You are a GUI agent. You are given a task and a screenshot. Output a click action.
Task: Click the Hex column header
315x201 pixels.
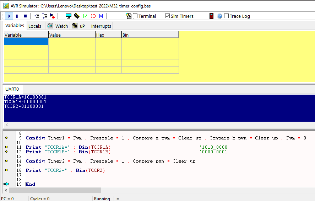[x=108, y=35]
